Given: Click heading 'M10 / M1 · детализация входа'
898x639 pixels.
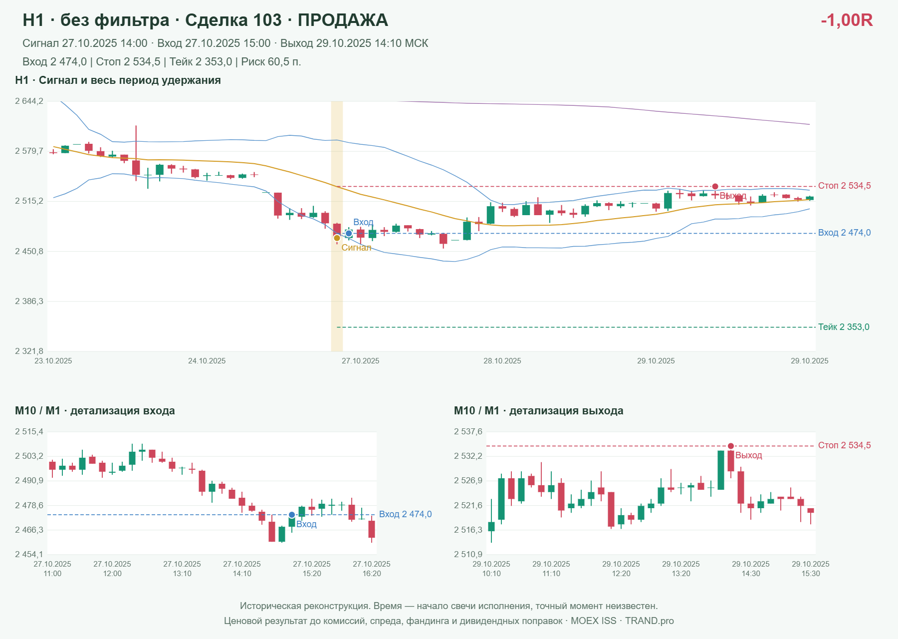Looking at the screenshot, I should [x=95, y=411].
